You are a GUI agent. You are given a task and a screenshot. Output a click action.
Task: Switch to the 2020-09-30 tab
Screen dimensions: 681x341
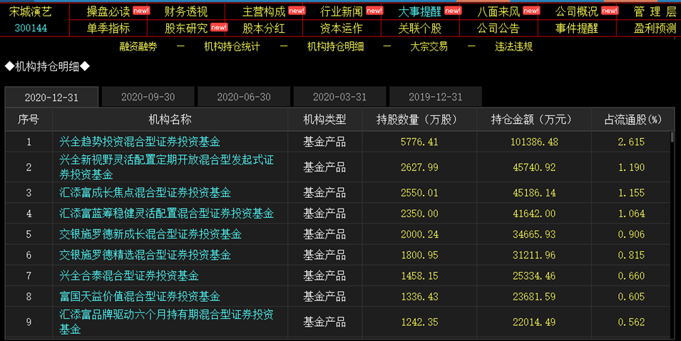[148, 97]
